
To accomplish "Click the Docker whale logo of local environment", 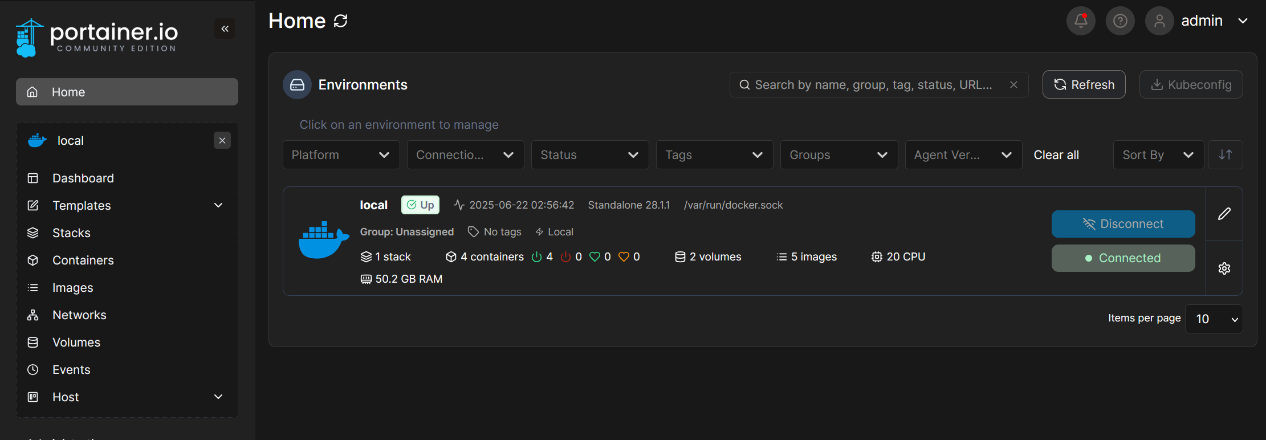I will pyautogui.click(x=323, y=240).
